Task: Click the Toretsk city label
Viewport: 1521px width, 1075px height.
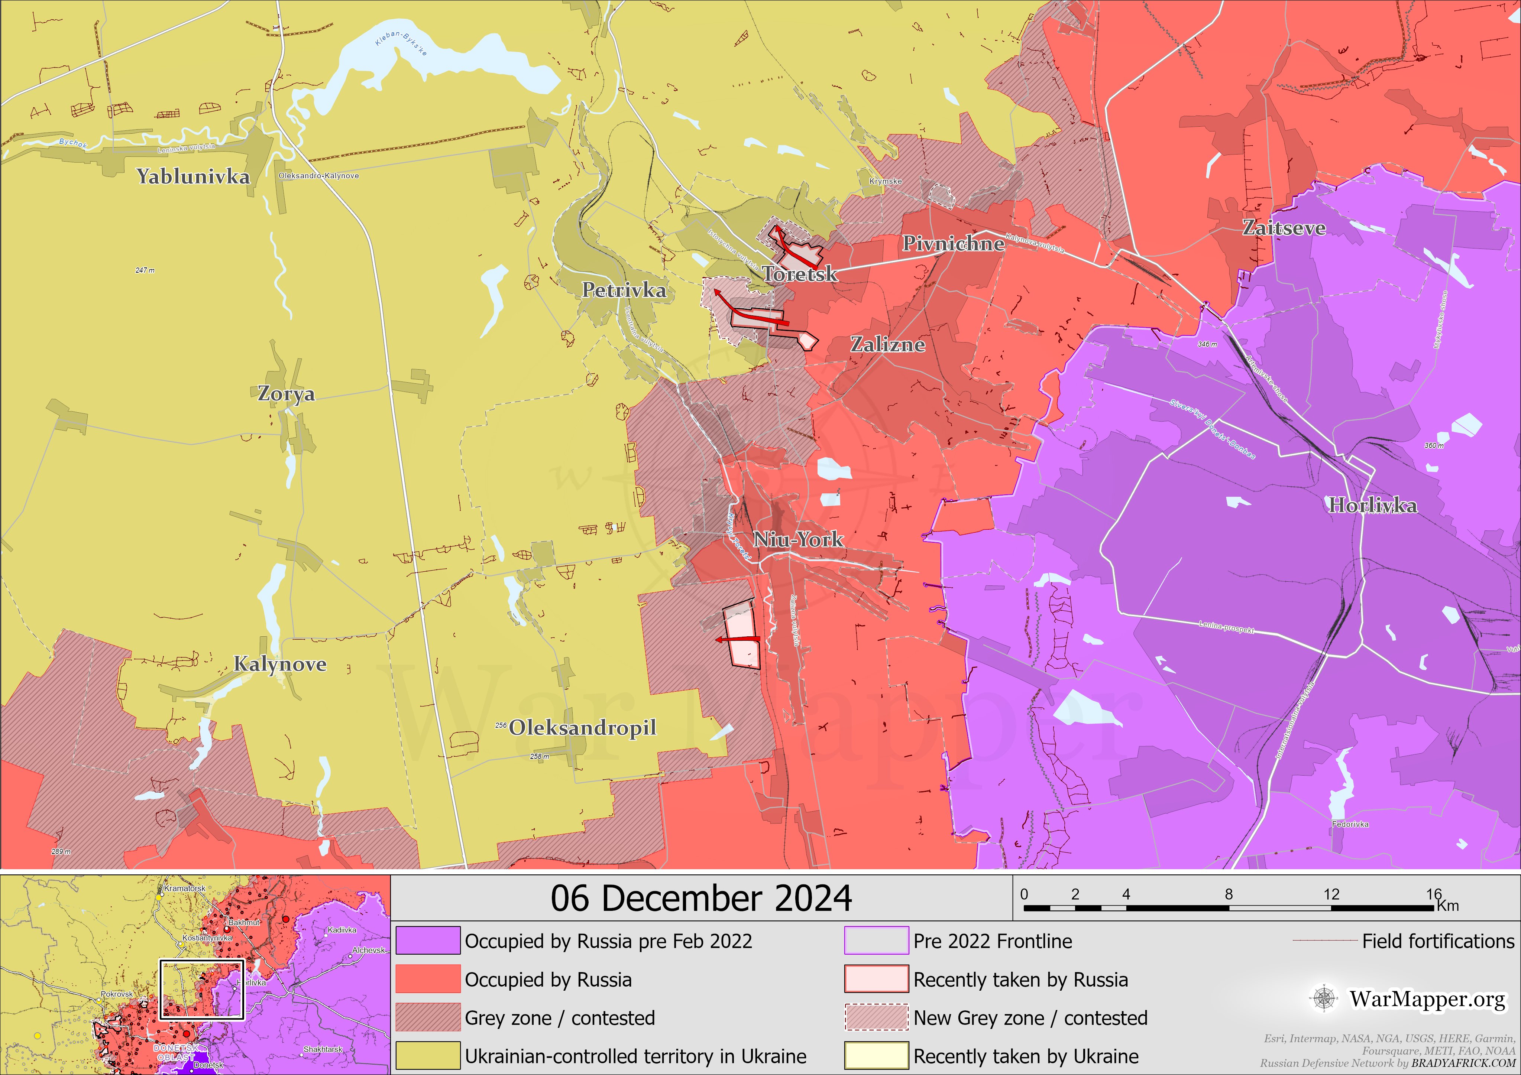Action: (800, 273)
